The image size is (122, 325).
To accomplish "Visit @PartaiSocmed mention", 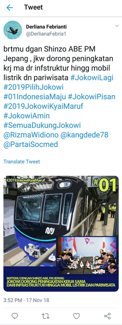I will pyautogui.click(x=31, y=144).
